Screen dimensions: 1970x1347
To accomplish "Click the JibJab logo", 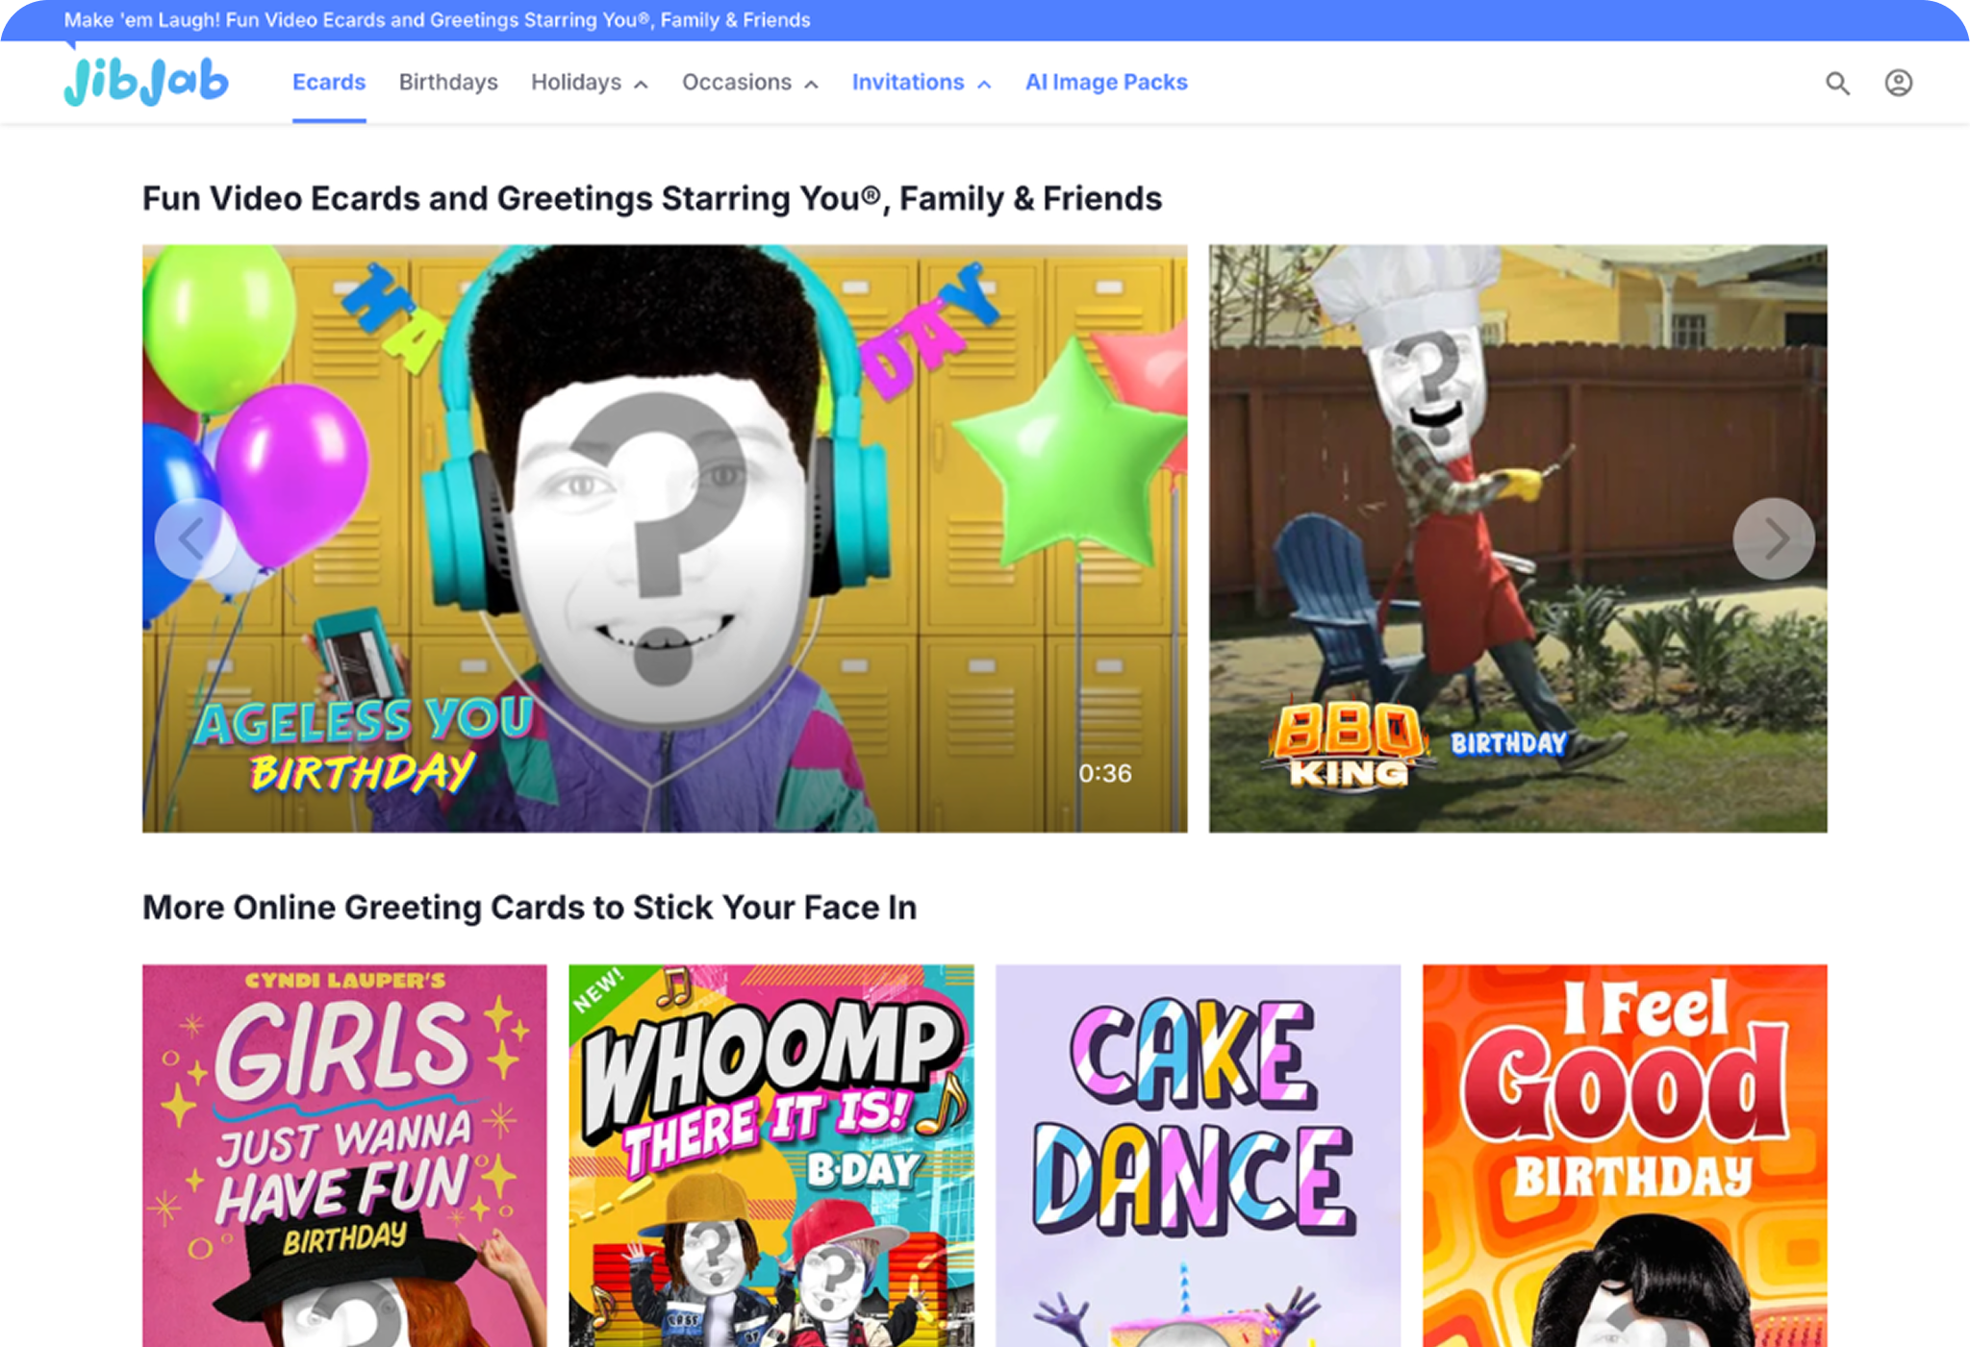I will coord(146,82).
